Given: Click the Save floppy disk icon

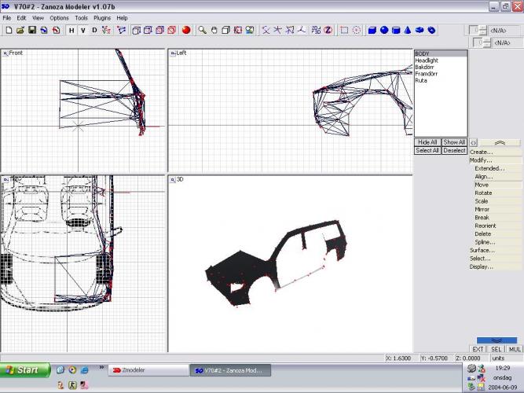Looking at the screenshot, I should 32,31.
